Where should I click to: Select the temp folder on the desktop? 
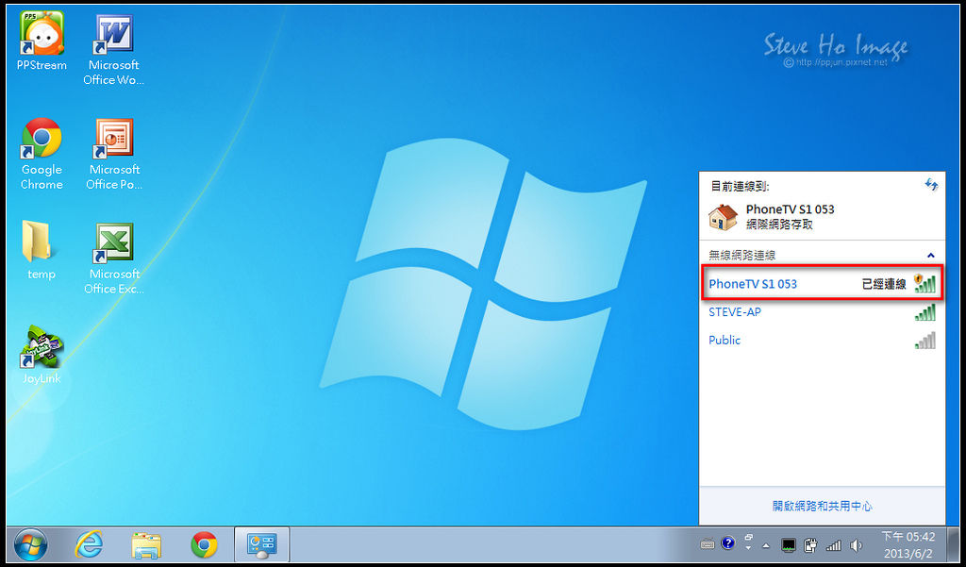[42, 250]
